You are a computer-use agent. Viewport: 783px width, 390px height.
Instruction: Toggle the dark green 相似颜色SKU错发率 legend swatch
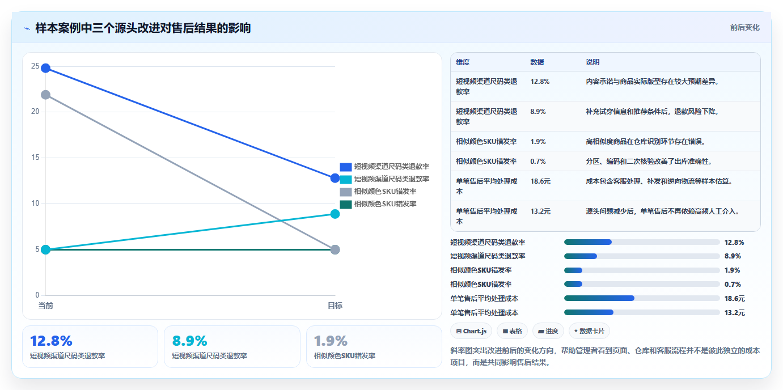pyautogui.click(x=346, y=204)
